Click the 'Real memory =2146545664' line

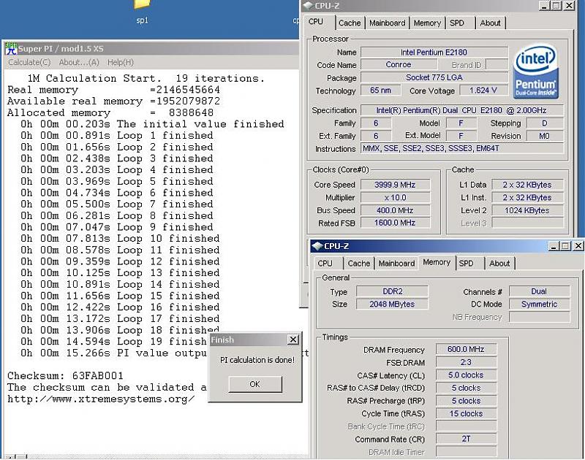(x=114, y=90)
